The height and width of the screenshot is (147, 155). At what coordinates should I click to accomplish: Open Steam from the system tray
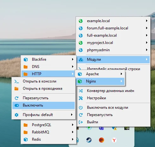click(89, 140)
